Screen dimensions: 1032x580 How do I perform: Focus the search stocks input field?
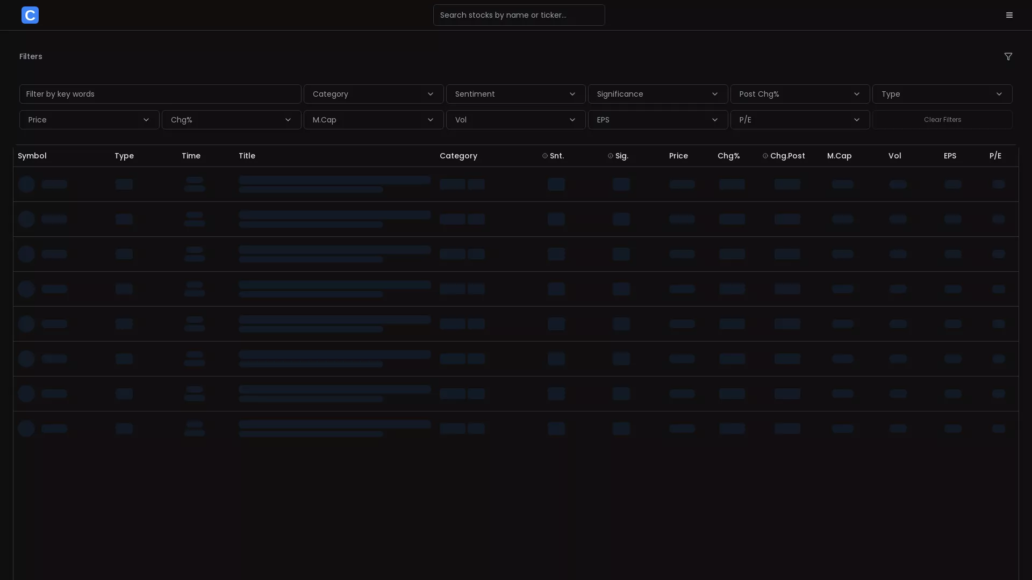point(518,15)
